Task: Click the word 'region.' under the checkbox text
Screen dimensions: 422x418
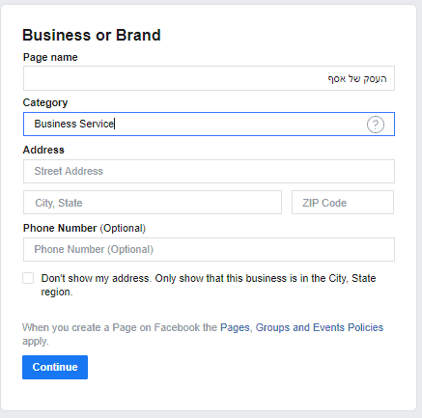Action: (x=57, y=292)
